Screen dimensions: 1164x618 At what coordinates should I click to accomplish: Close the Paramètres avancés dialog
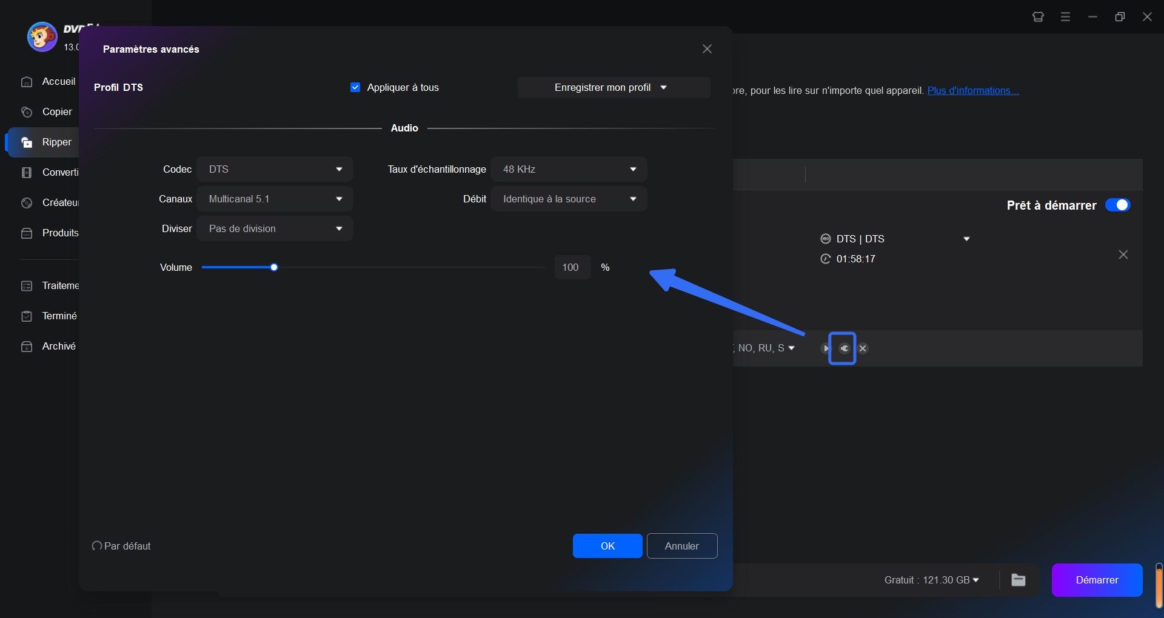tap(707, 49)
